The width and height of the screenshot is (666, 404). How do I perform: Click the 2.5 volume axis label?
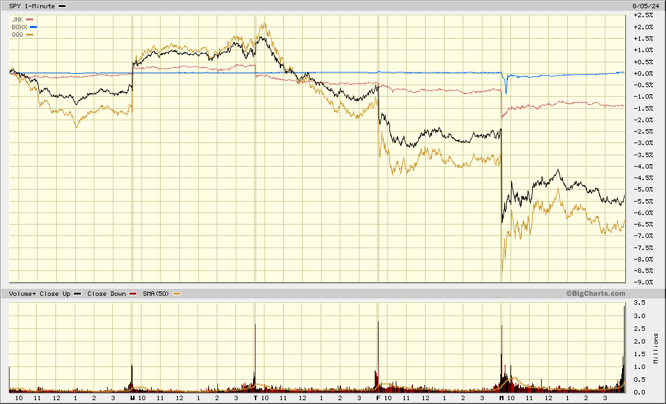tap(640, 329)
